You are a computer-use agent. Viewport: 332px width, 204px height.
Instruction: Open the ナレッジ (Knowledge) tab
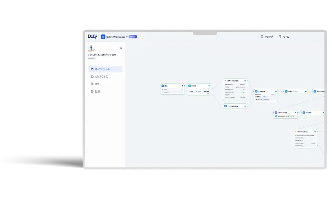tap(267, 37)
